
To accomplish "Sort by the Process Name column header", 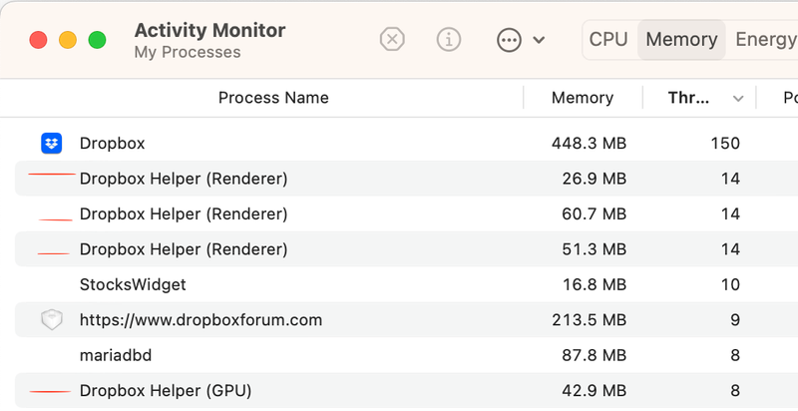I will click(273, 98).
